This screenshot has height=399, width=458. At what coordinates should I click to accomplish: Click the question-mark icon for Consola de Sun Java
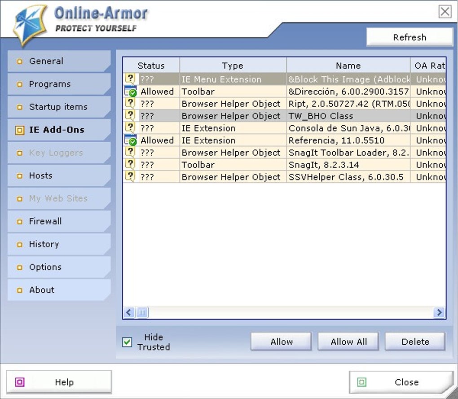130,128
